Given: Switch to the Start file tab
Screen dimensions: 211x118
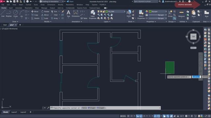Looking at the screenshot, I should point(5,25).
